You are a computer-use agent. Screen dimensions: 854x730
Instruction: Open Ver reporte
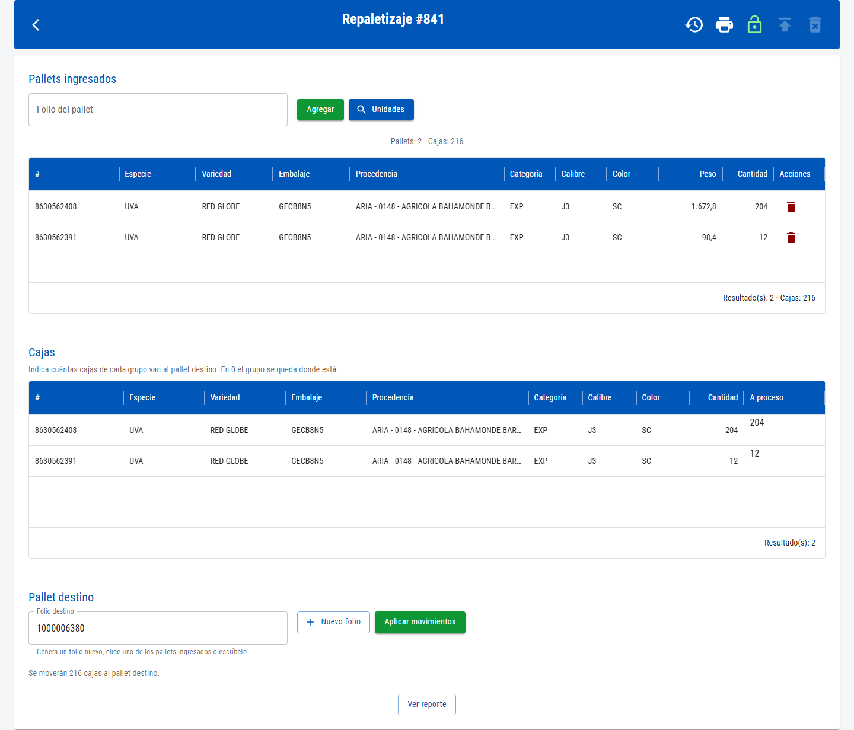pyautogui.click(x=427, y=705)
